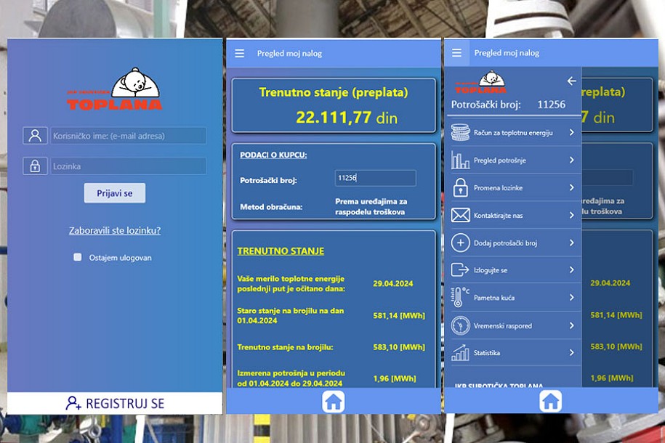The height and width of the screenshot is (443, 665).
Task: Expand the Pregled potrošnje chevron
Action: pyautogui.click(x=572, y=160)
